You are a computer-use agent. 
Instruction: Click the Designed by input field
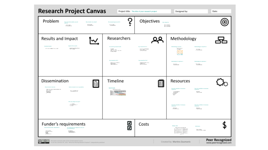point(191,11)
